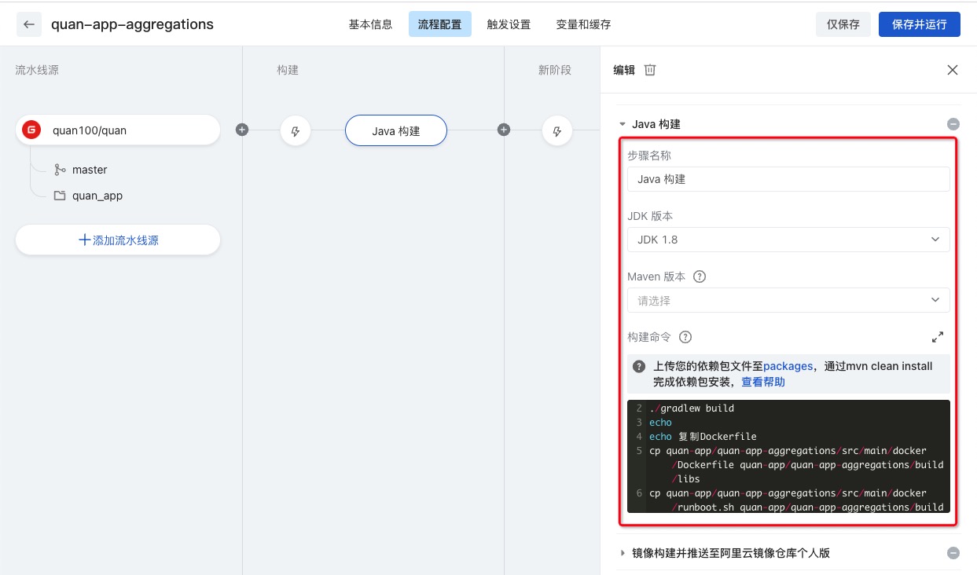Click the red Gitee source icon
The width and height of the screenshot is (977, 575).
[x=31, y=130]
